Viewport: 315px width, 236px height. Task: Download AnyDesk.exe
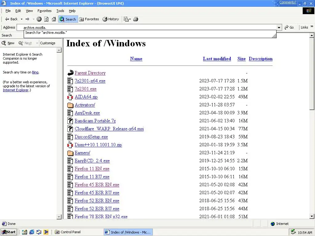[87, 113]
